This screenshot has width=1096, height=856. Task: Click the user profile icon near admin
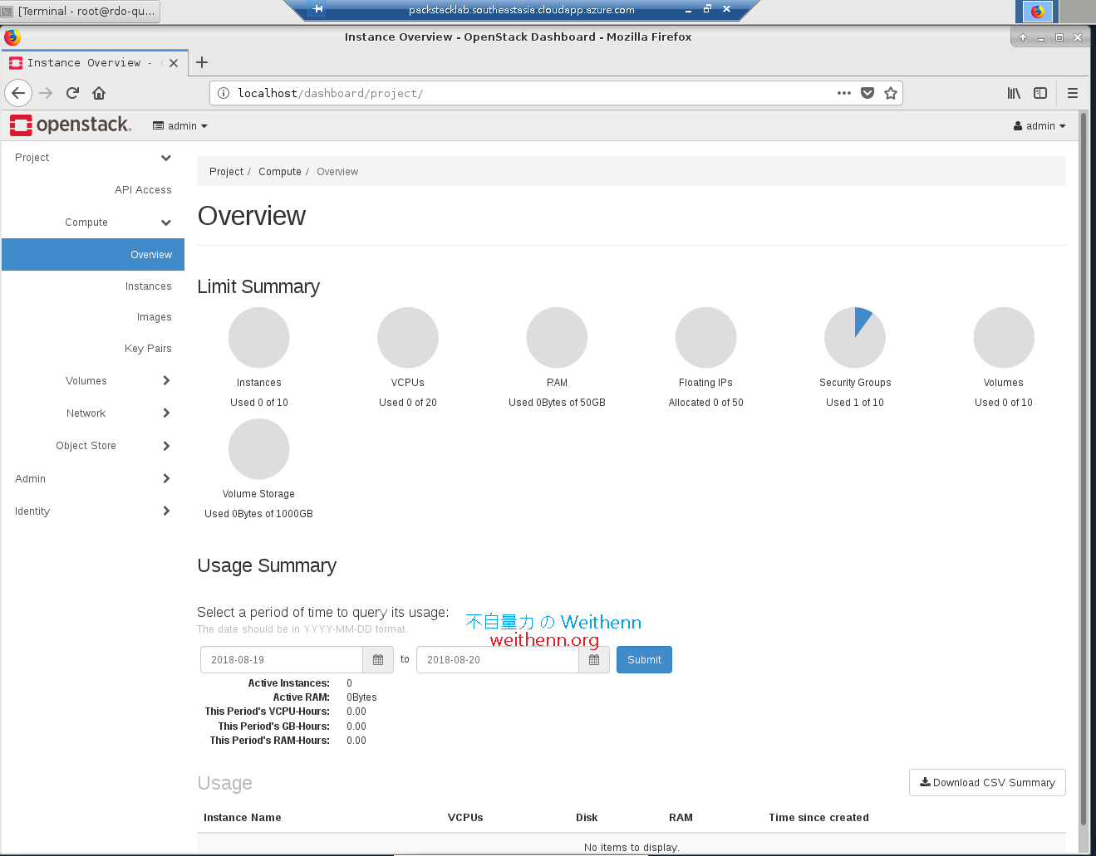point(1017,125)
